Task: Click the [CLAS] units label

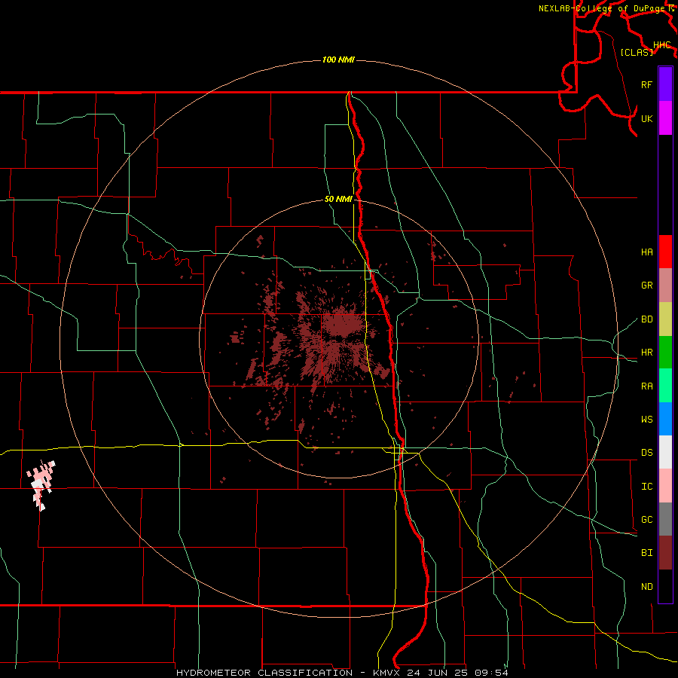Action: tap(637, 52)
